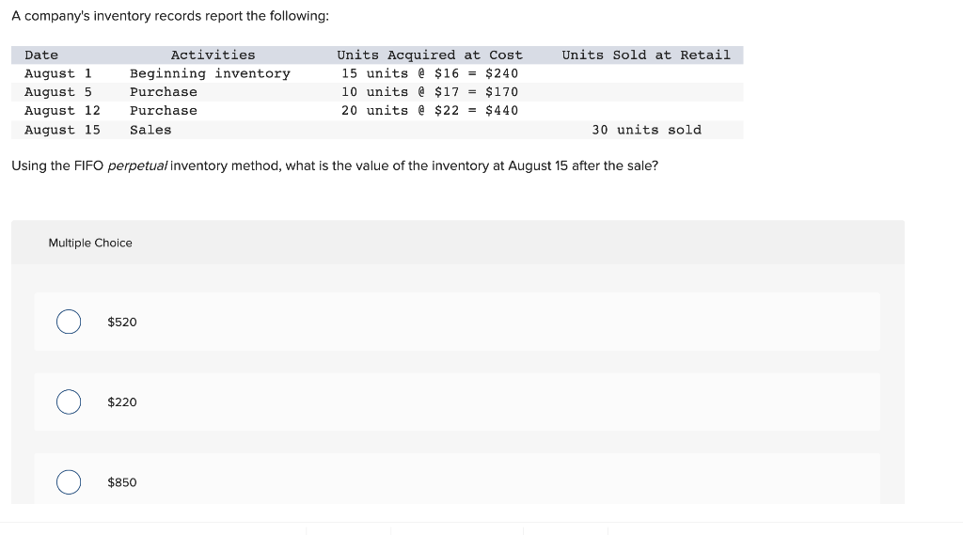Click the 'August 12' date cell

click(x=62, y=111)
